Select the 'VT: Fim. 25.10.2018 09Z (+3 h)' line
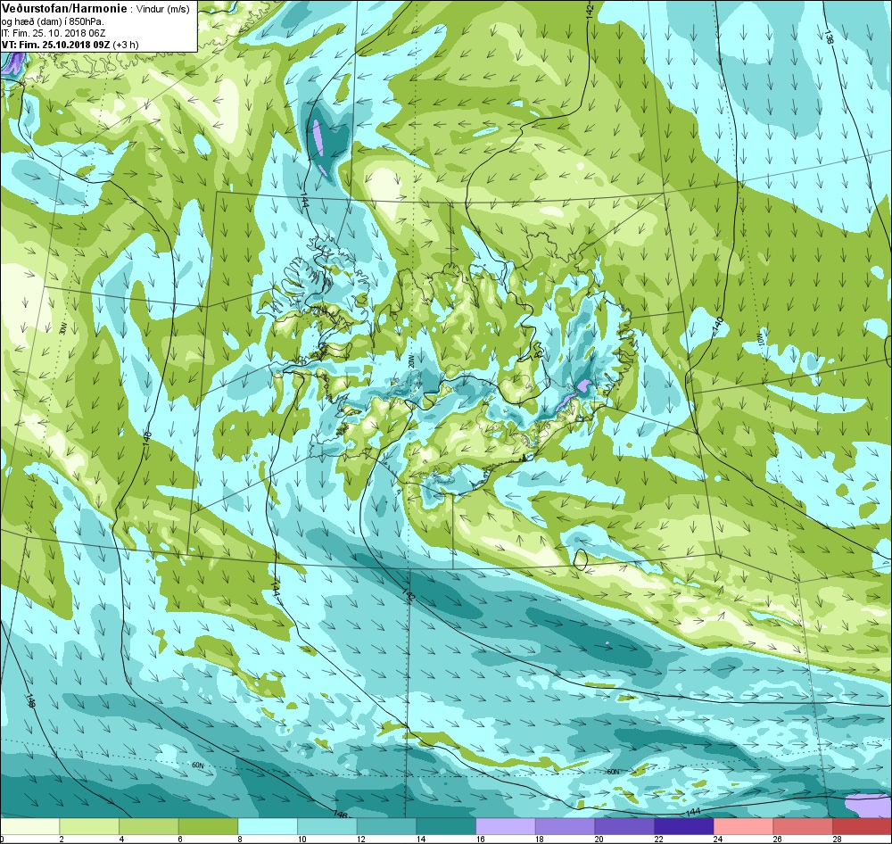 point(70,45)
